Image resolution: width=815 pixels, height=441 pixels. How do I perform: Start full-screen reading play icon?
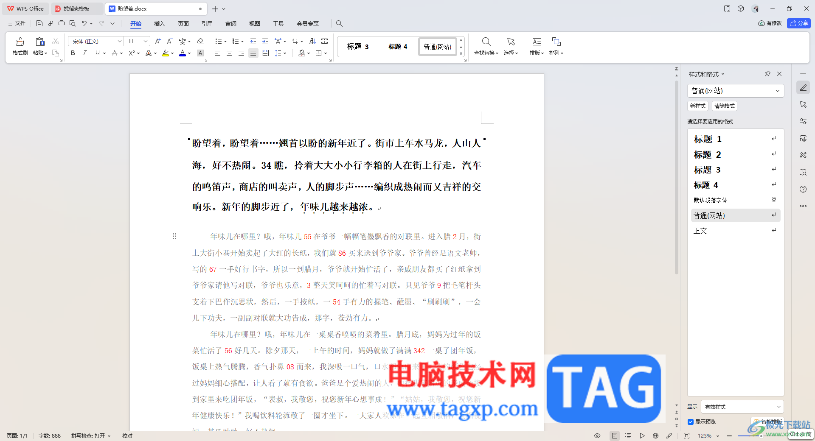point(642,435)
